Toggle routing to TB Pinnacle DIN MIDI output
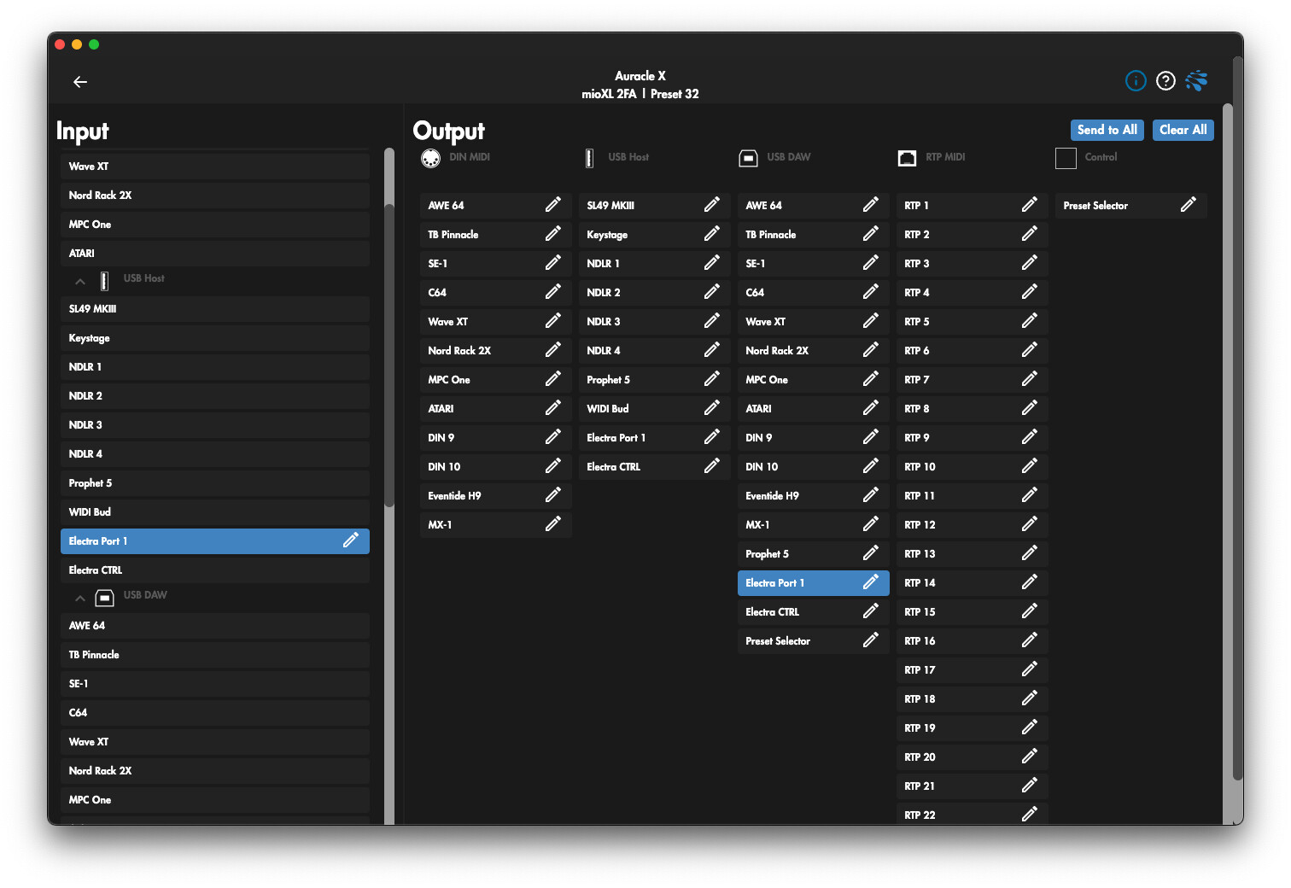1291x888 pixels. coord(495,235)
